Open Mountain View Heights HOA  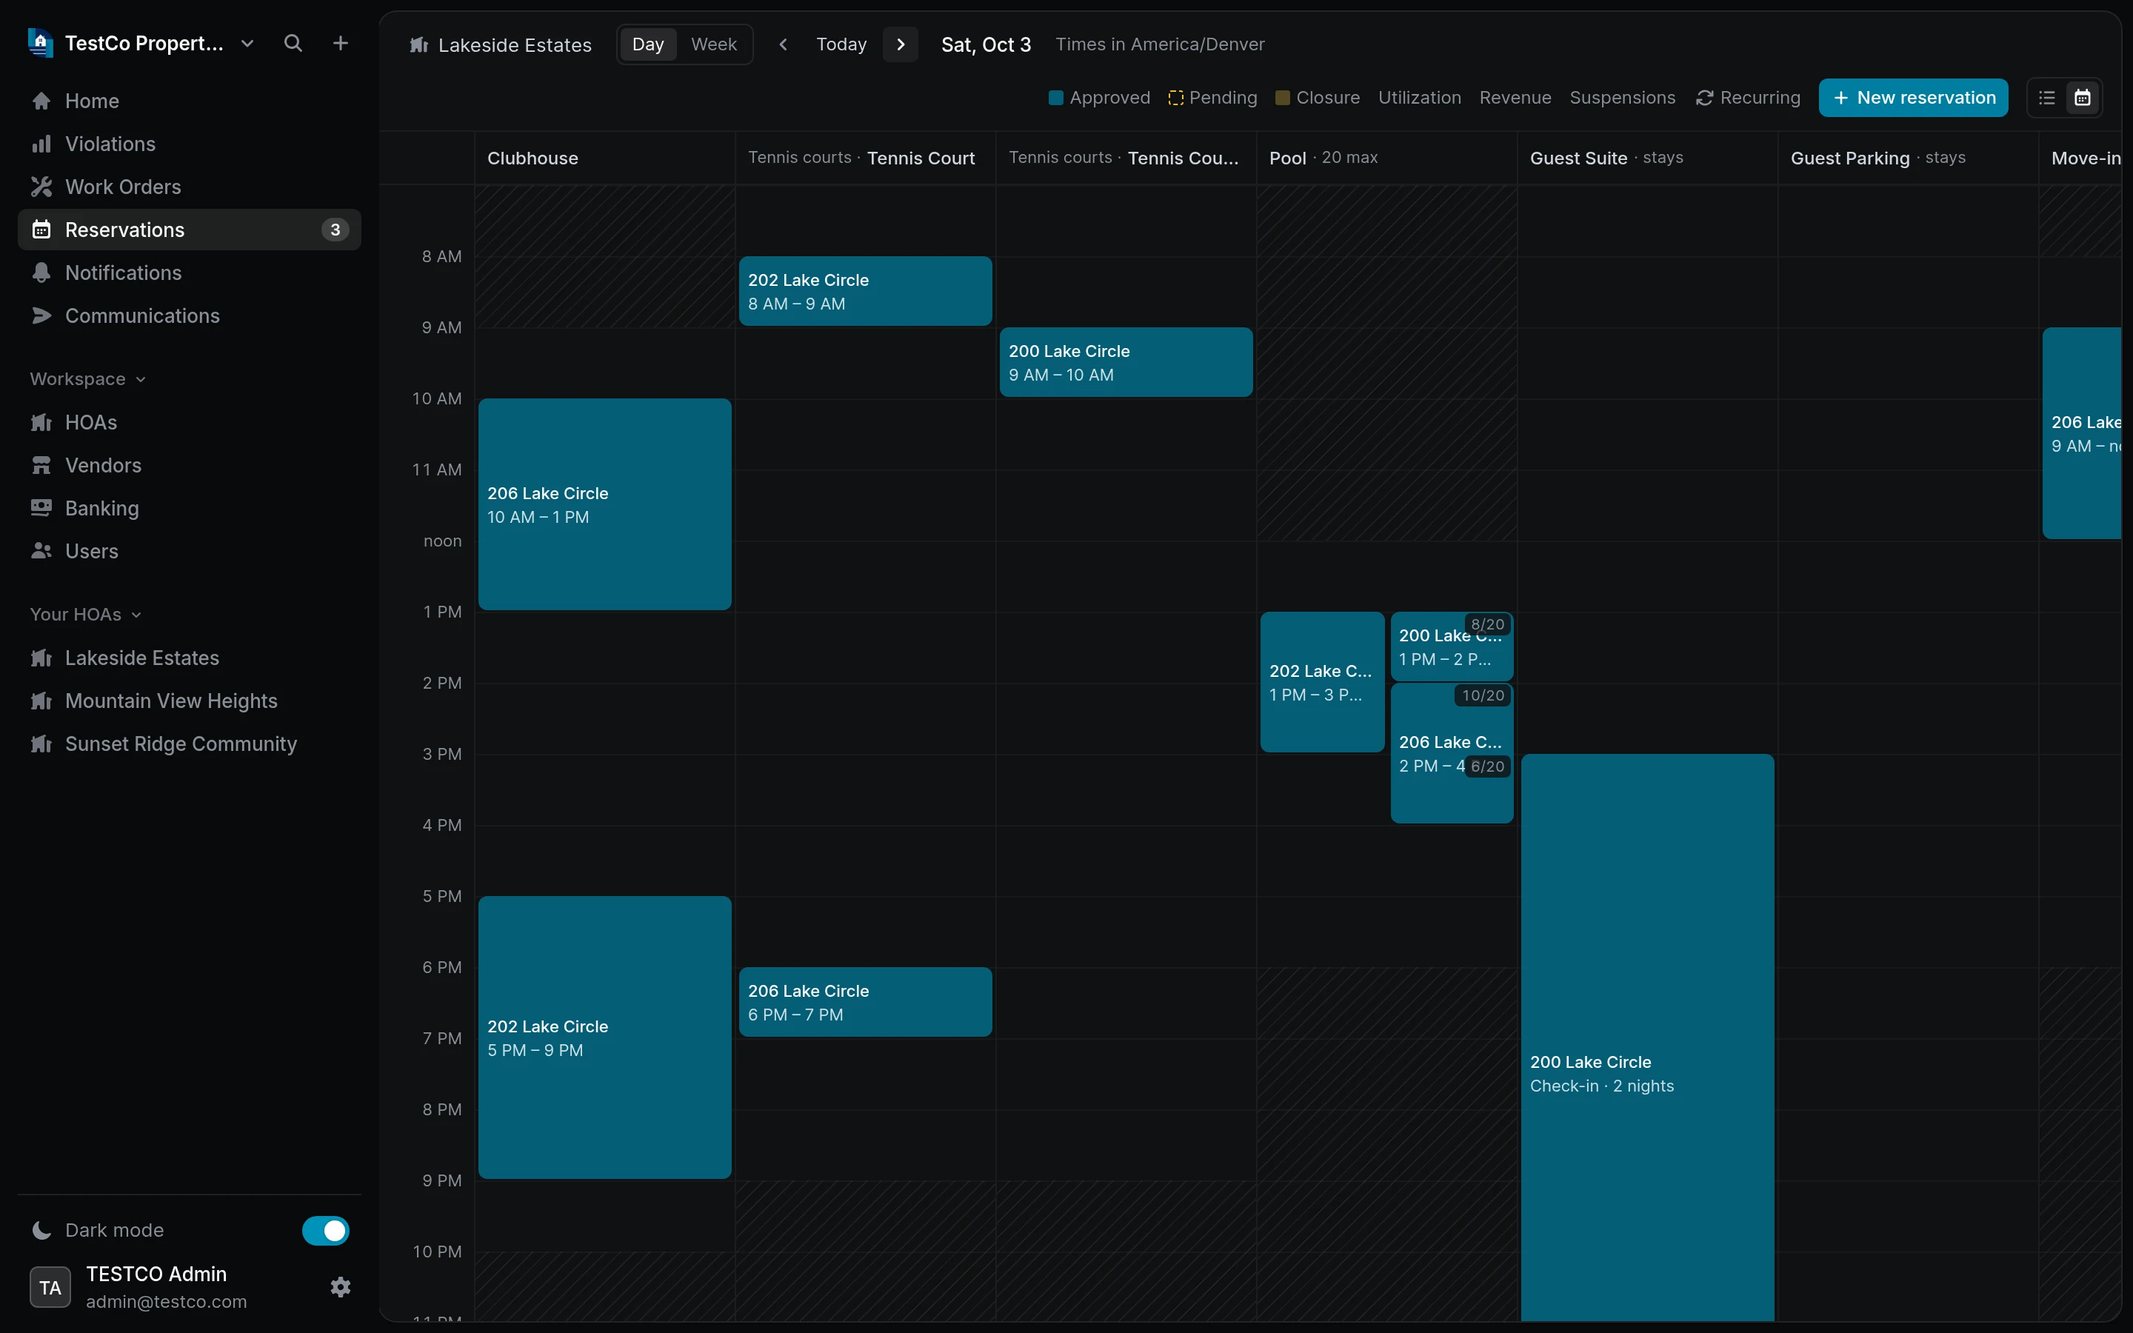pos(190,701)
